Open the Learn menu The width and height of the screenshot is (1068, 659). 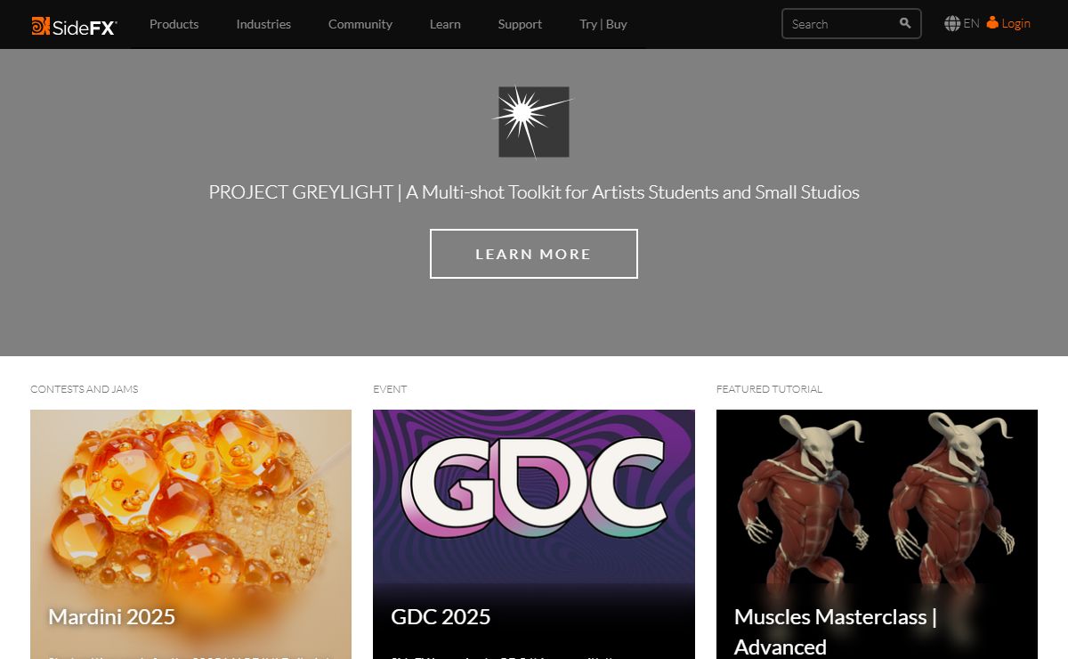[x=445, y=24]
